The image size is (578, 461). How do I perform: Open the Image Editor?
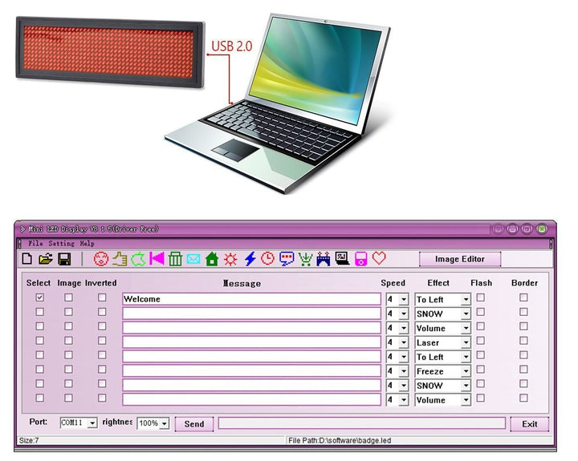(x=460, y=259)
